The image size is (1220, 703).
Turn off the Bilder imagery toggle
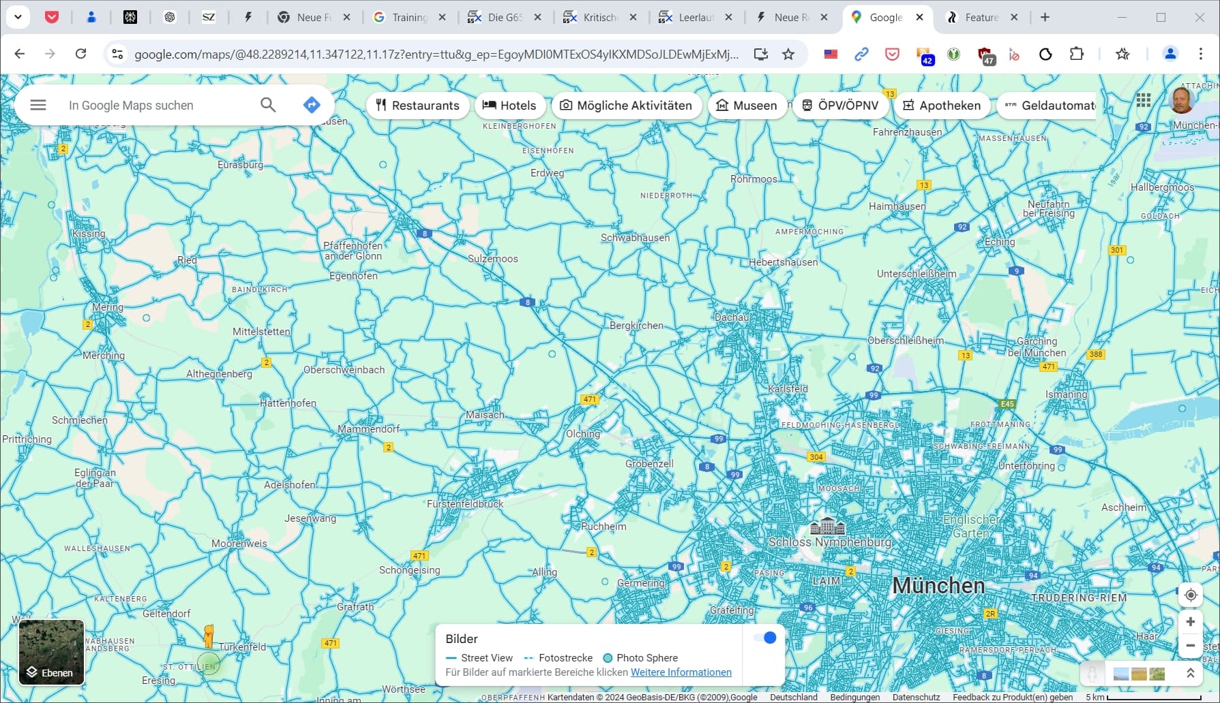coord(764,638)
